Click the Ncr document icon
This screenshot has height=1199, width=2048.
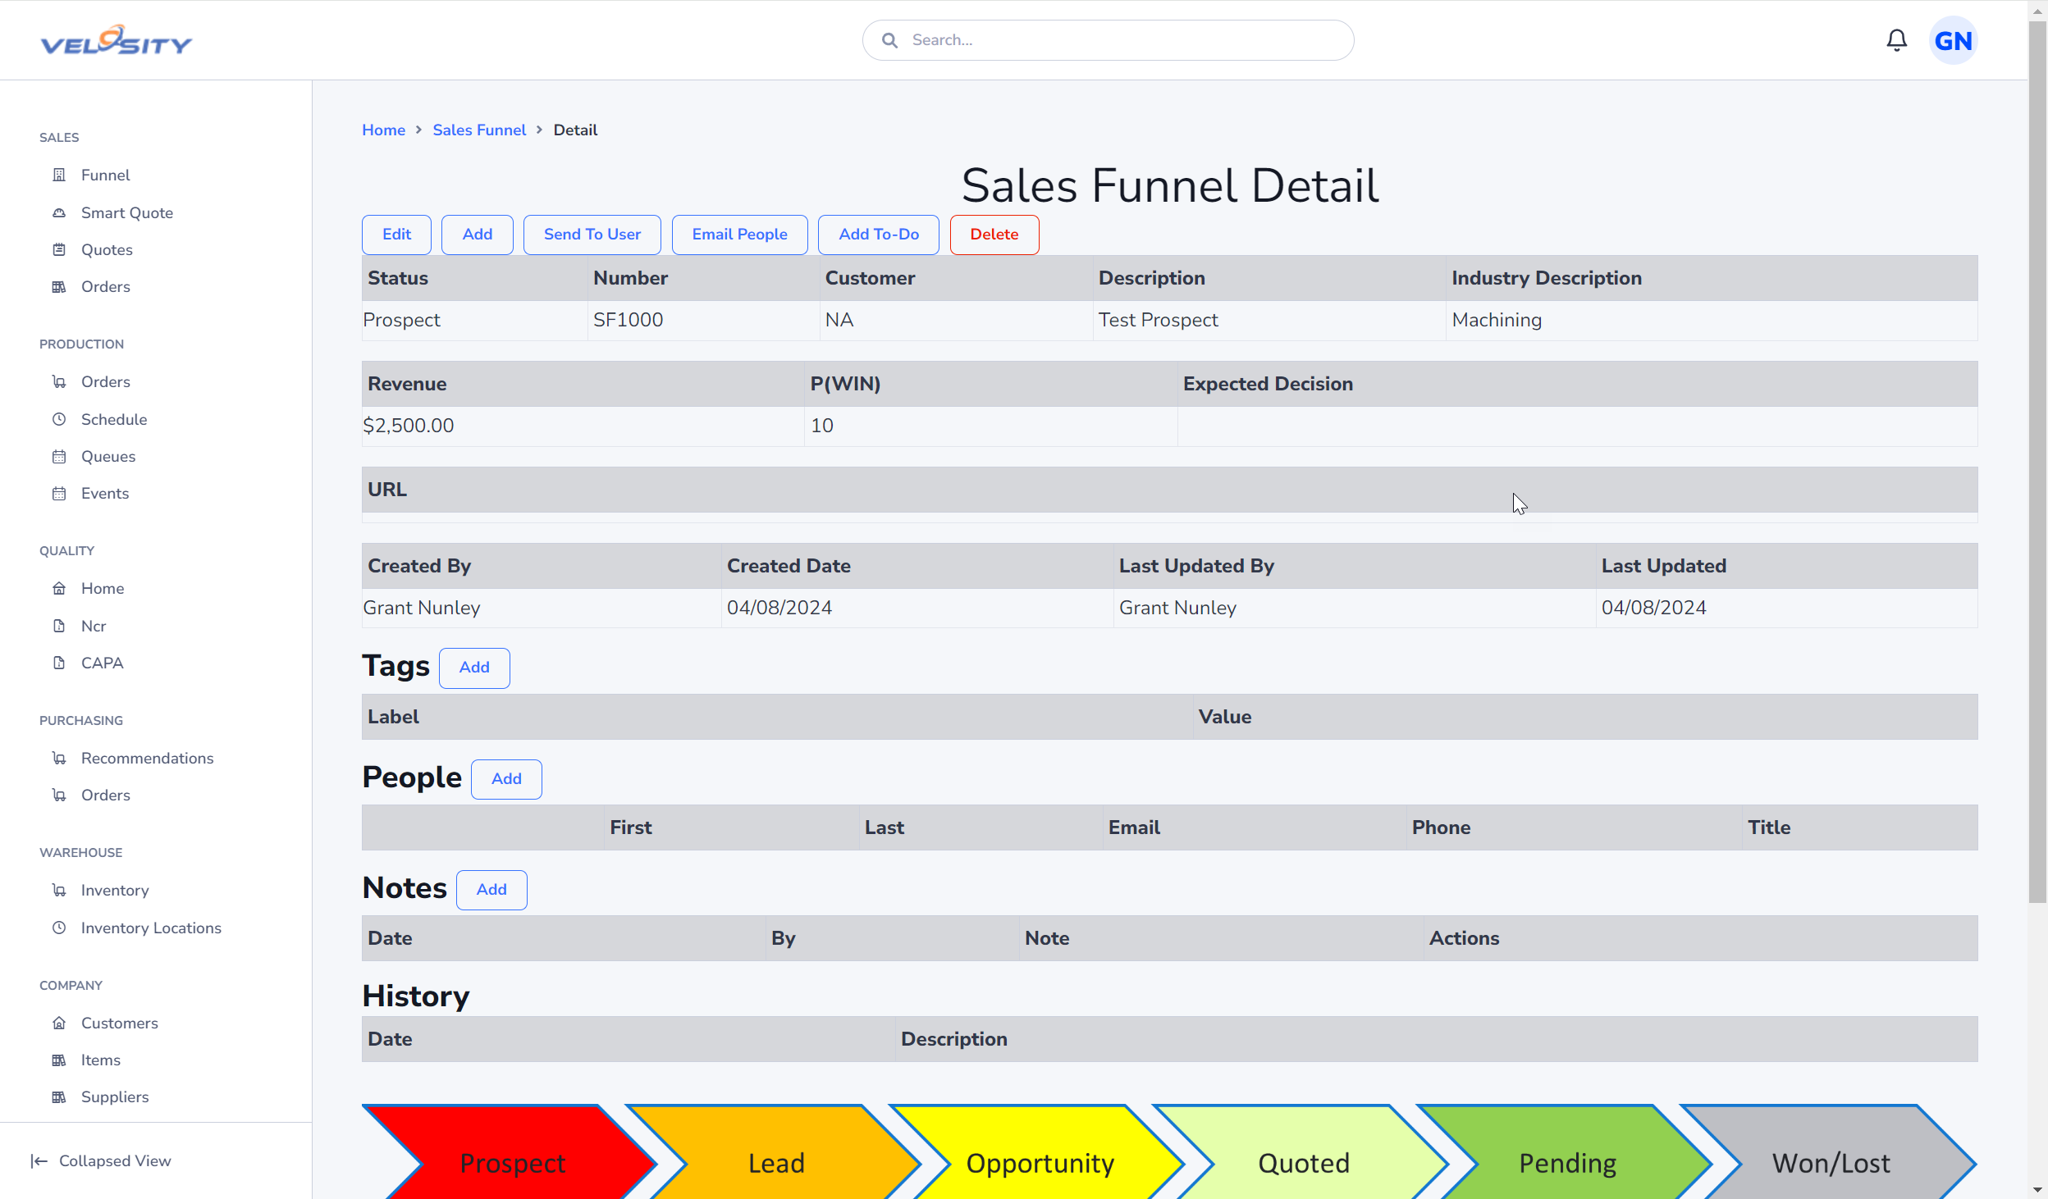59,626
